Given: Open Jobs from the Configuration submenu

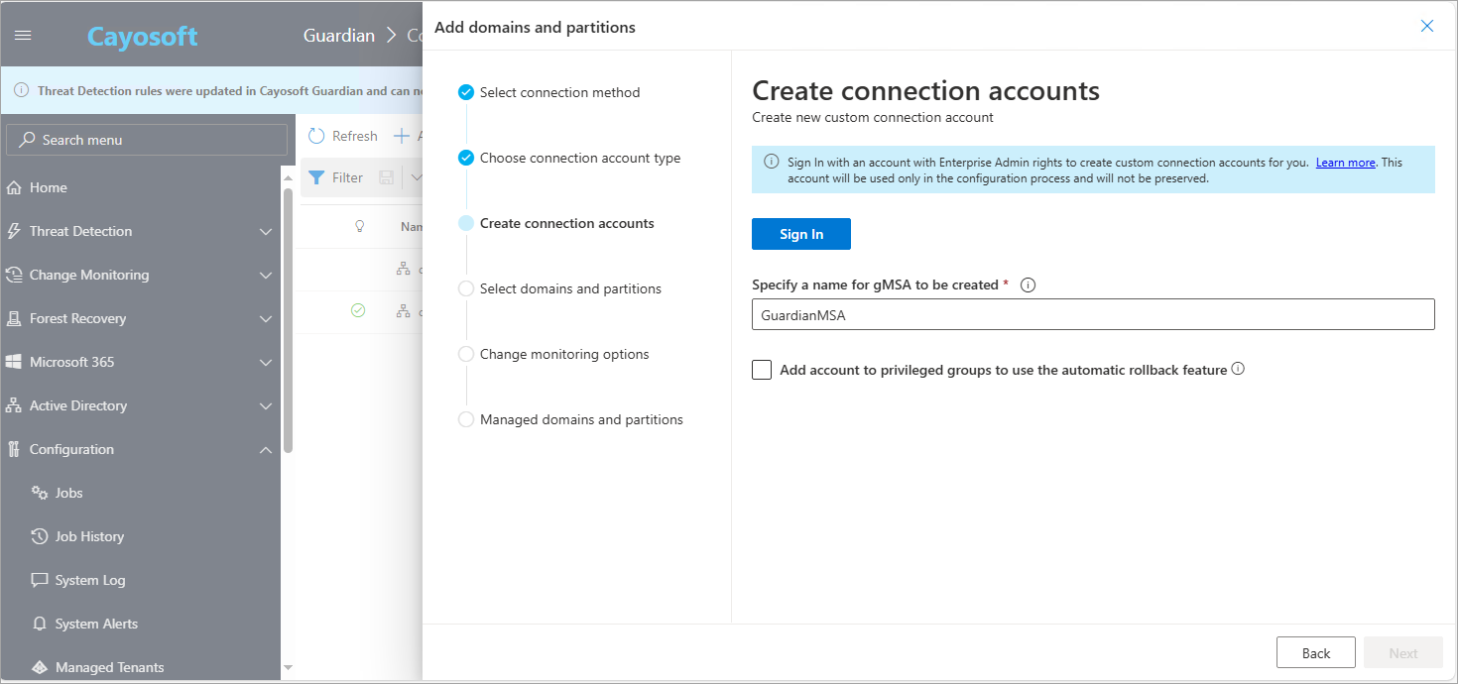Looking at the screenshot, I should (68, 493).
